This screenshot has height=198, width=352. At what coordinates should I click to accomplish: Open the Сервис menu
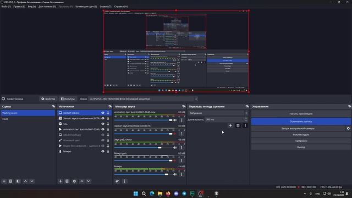coord(106,7)
